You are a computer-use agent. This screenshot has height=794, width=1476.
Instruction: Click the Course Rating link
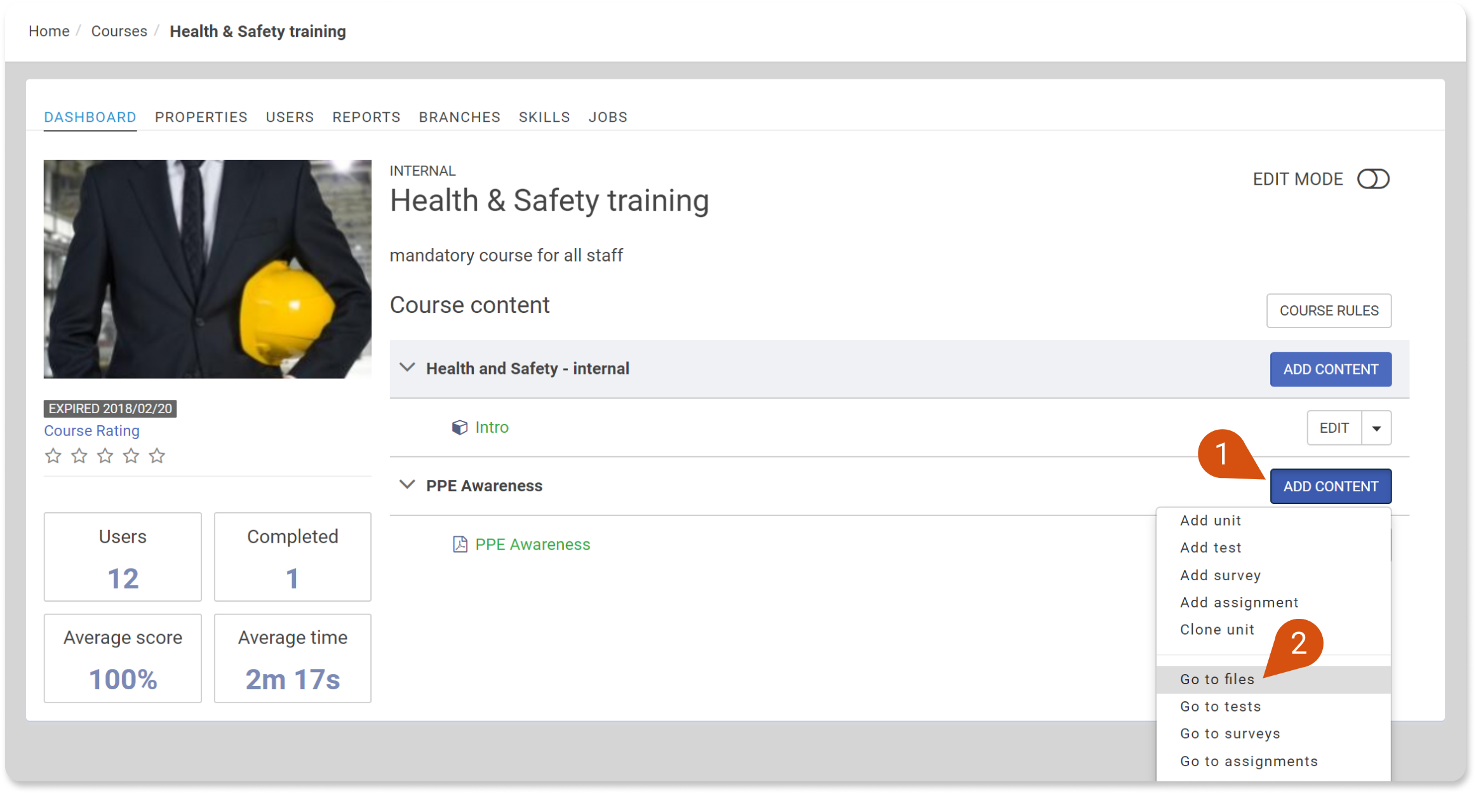tap(91, 431)
